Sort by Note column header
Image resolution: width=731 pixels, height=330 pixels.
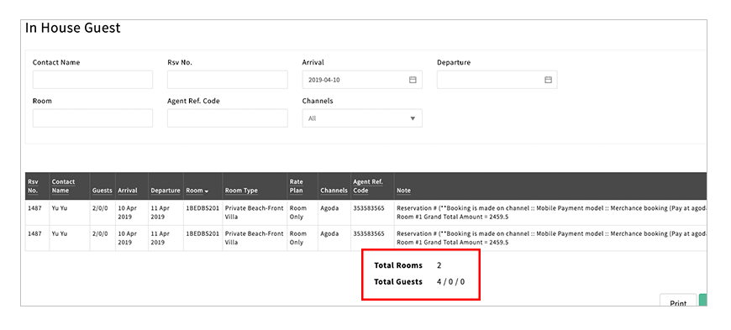tap(403, 191)
